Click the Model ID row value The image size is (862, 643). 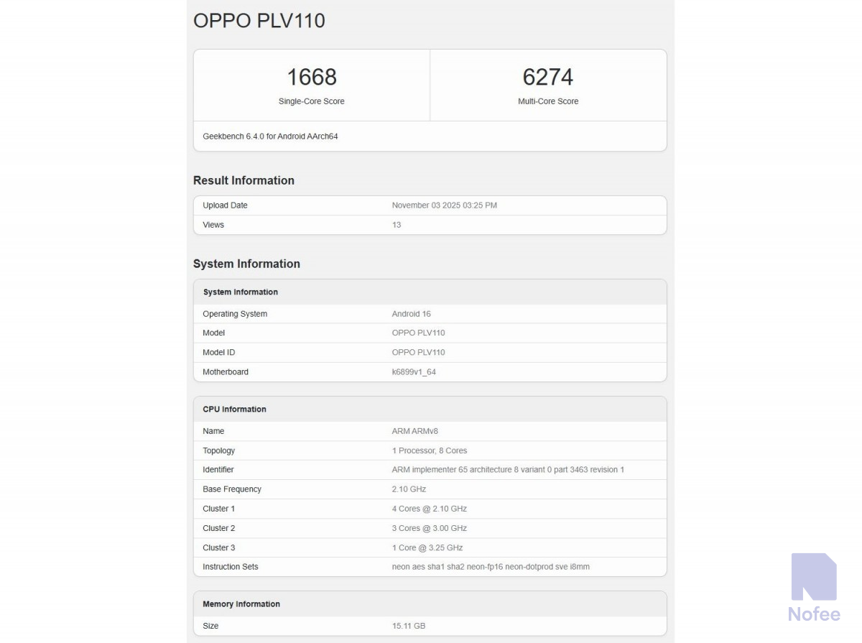pyautogui.click(x=418, y=352)
